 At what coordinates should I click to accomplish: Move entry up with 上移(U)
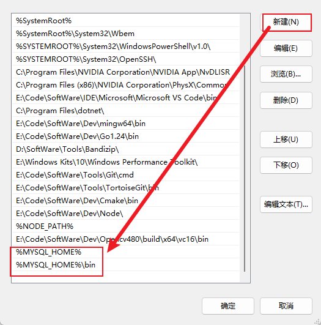pyautogui.click(x=286, y=140)
